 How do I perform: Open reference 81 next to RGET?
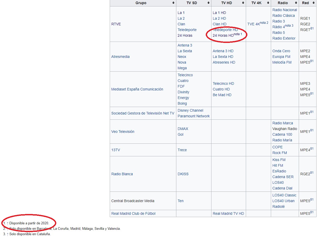(312, 28)
